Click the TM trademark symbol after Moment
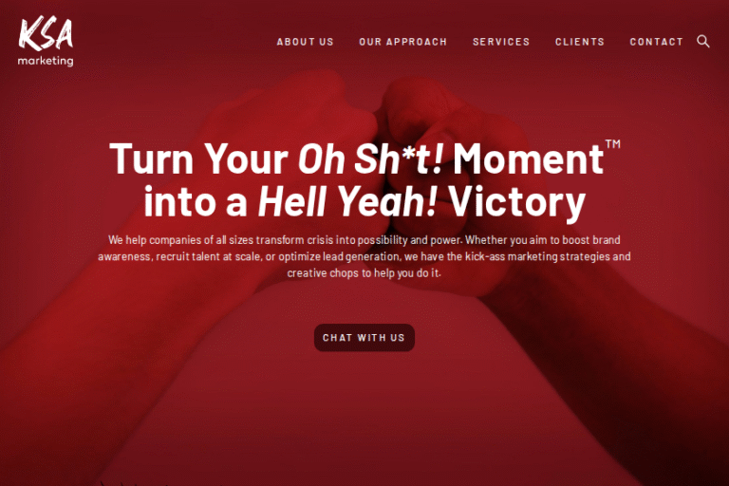Viewport: 729px width, 486px height. tap(613, 143)
